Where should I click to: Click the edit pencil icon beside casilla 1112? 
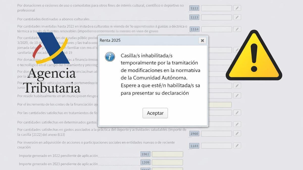click(x=237, y=8)
